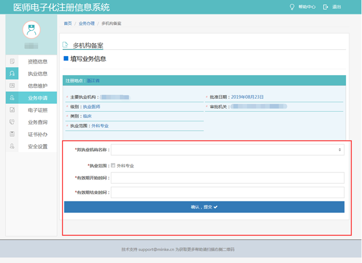The height and width of the screenshot is (263, 362).
Task: Click the 业务查询 sidebar icon
Action: click(x=12, y=122)
